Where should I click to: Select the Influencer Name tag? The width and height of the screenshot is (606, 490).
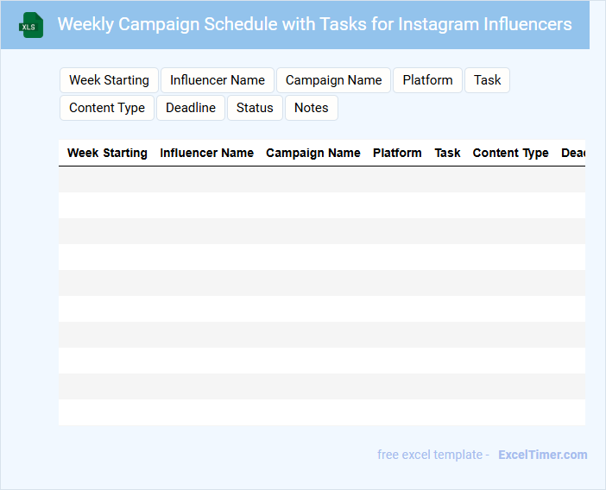pos(218,80)
